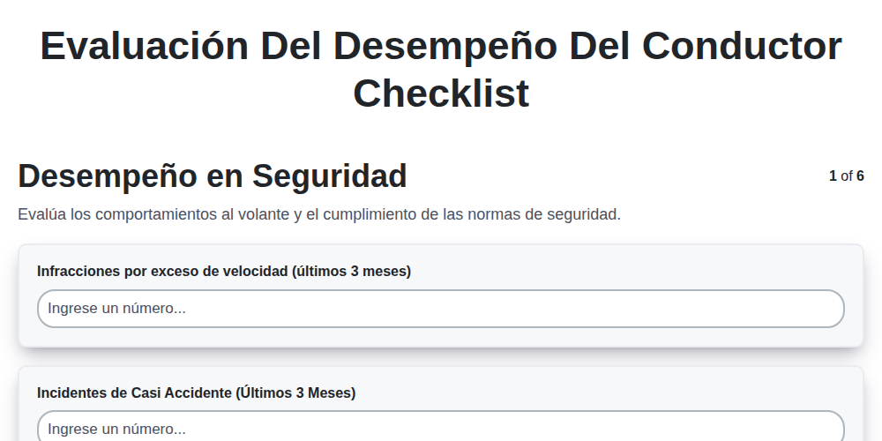Image resolution: width=882 pixels, height=441 pixels.
Task: Click the main title 'Evaluación Del Desempeño Del Conductor'
Action: coord(441,46)
